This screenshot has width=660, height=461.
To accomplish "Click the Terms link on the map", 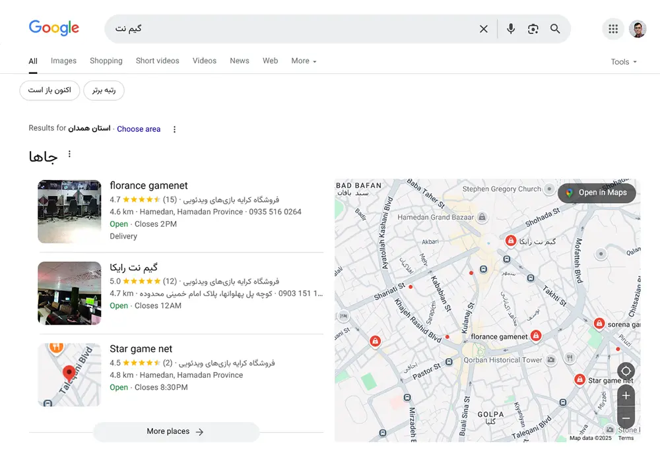I will pos(626,438).
